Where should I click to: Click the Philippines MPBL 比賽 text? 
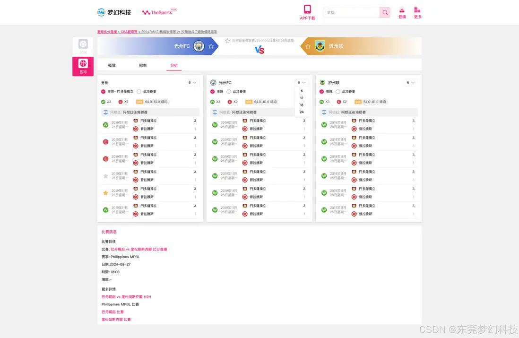[120, 304]
